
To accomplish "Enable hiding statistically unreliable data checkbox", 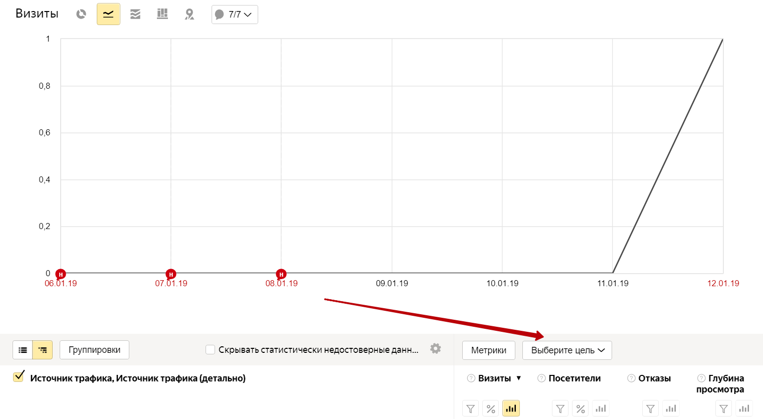I will point(211,350).
